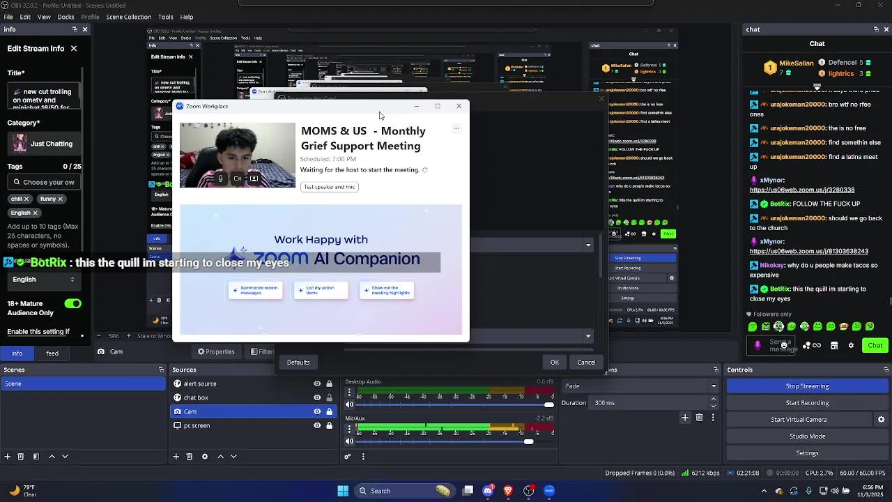
Task: Mute Mic/Aux speaker icon
Action: 350,441
